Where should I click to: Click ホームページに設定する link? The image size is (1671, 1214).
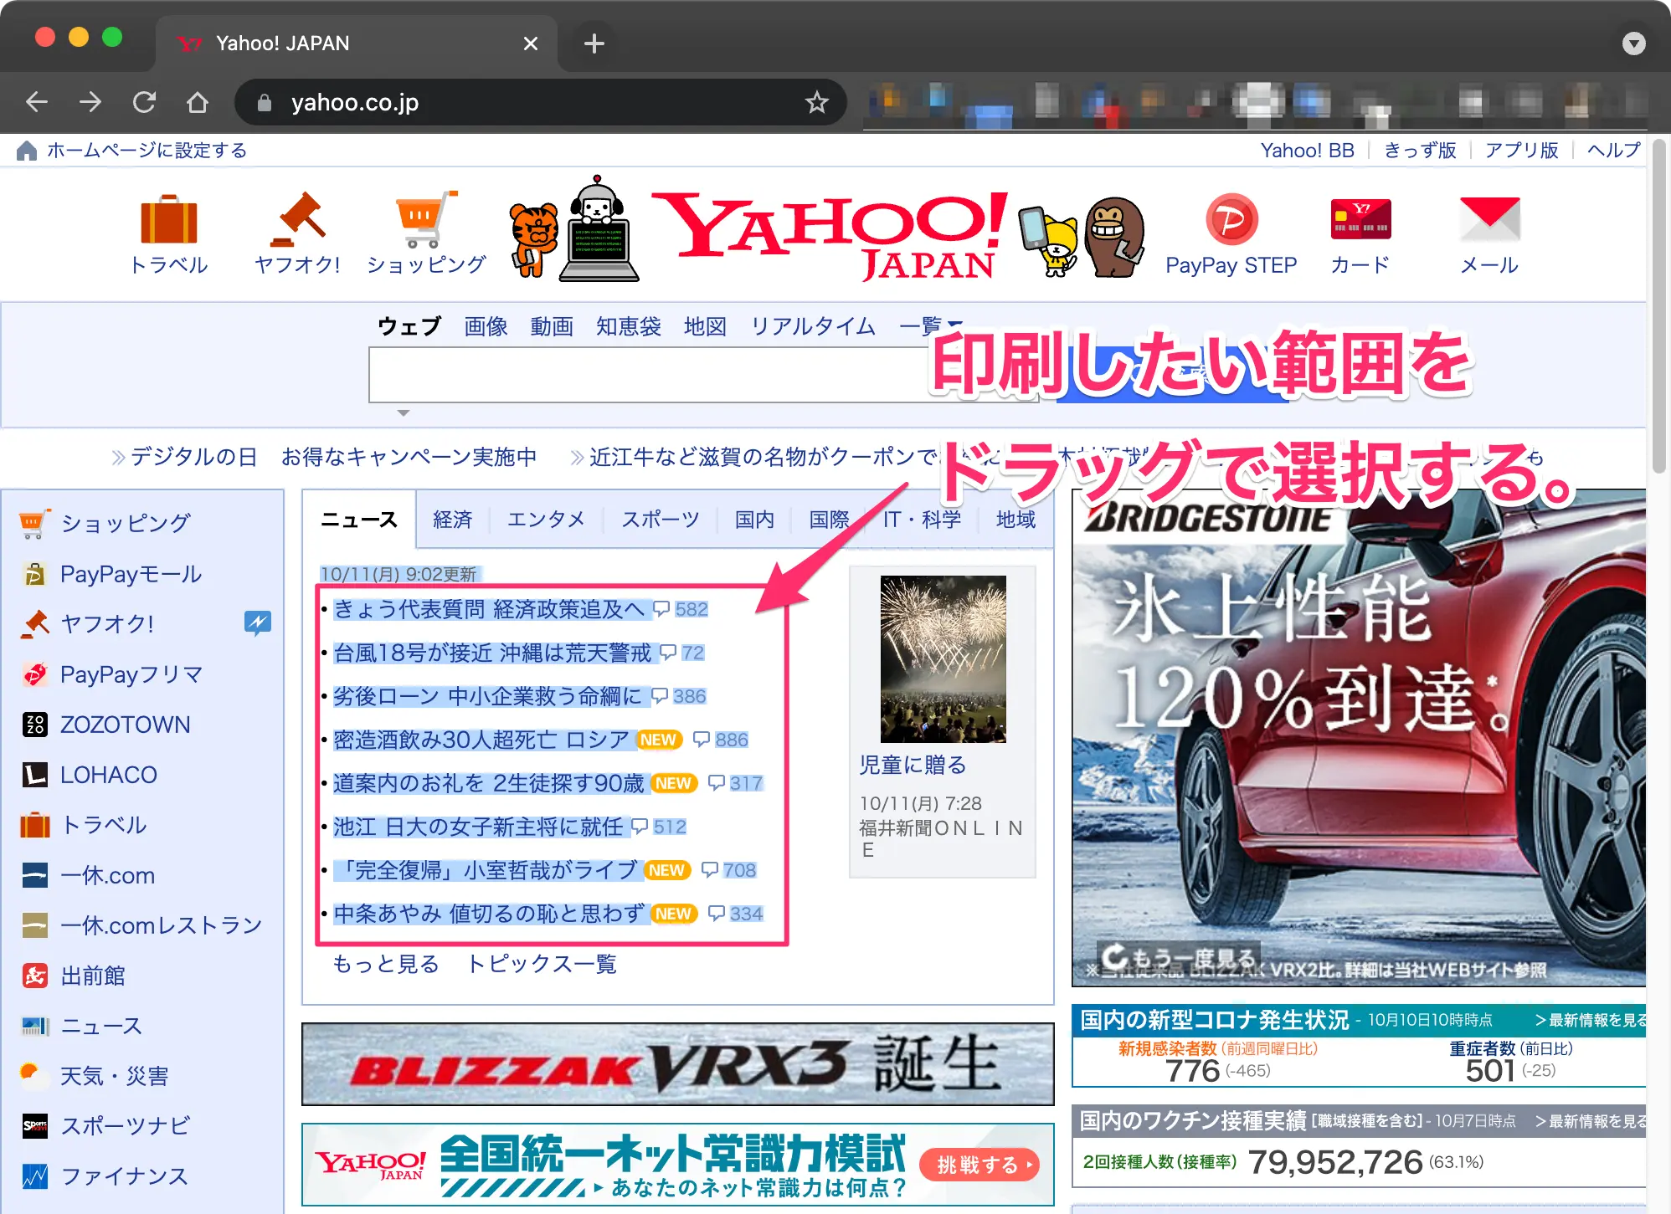click(147, 151)
